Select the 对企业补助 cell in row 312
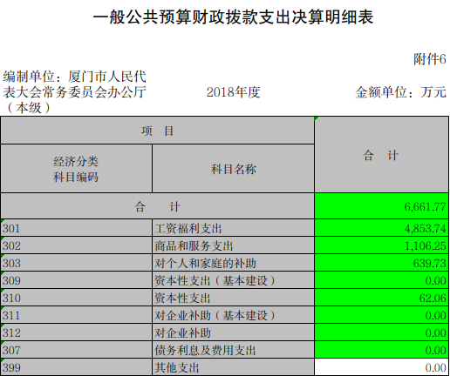Screen dimensions: 450x376 pyautogui.click(x=233, y=332)
